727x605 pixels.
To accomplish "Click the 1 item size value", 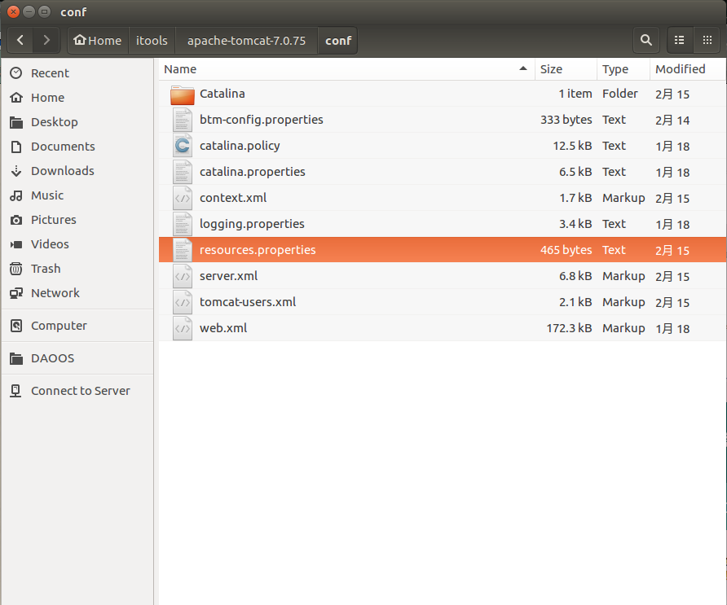I will [x=575, y=94].
